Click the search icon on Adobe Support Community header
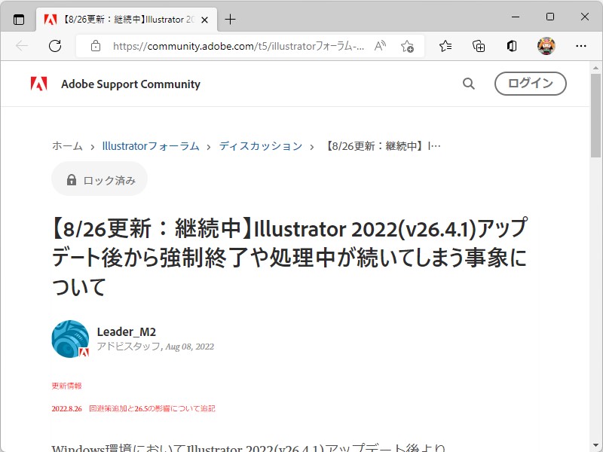The image size is (603, 452). pyautogui.click(x=468, y=84)
